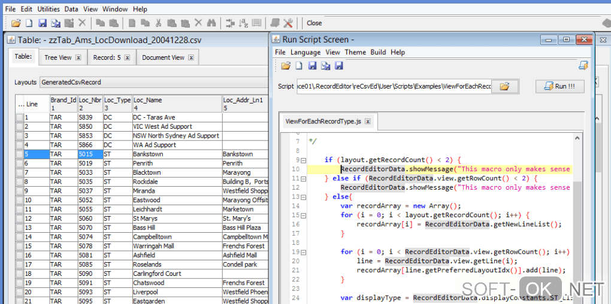The height and width of the screenshot is (304, 611).
Task: Collapse the code fold at line 9
Action: tap(304, 160)
